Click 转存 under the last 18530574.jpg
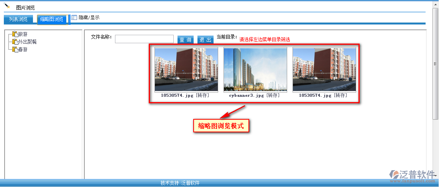Viewport: 439px width, 187px height. point(340,96)
